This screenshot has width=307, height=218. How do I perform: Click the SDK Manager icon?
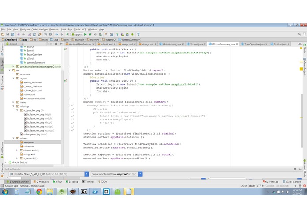(127, 34)
